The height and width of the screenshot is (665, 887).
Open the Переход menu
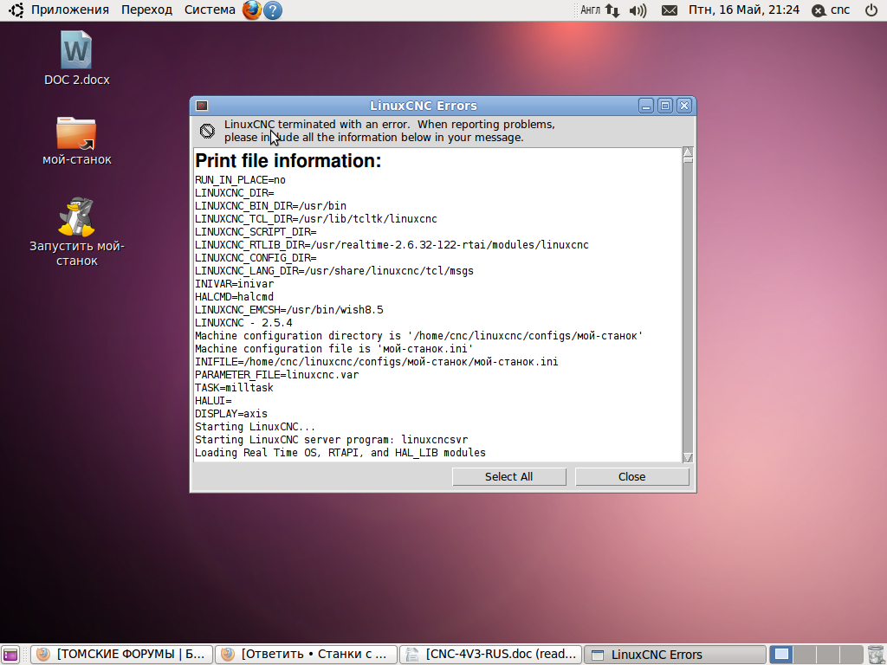146,10
